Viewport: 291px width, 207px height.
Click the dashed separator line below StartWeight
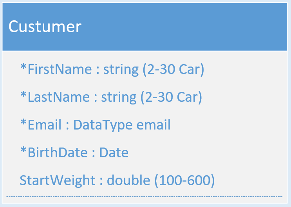click(145, 196)
